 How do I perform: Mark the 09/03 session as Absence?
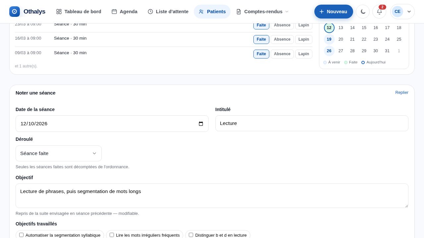[x=282, y=54]
